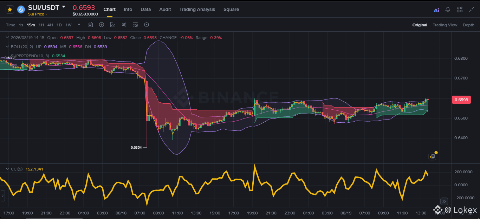The width and height of the screenshot is (480, 219).
Task: Switch to the Depth chart view
Action: point(468,25)
